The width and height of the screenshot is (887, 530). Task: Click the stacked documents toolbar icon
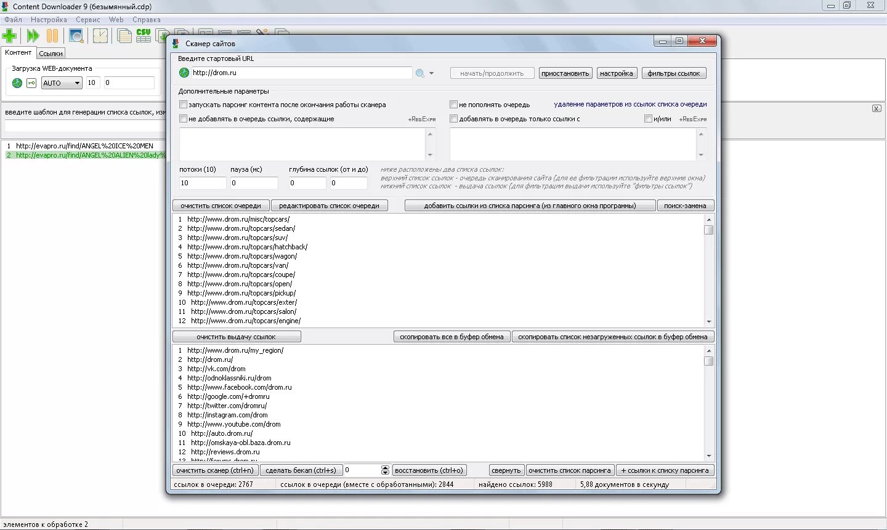(x=124, y=36)
